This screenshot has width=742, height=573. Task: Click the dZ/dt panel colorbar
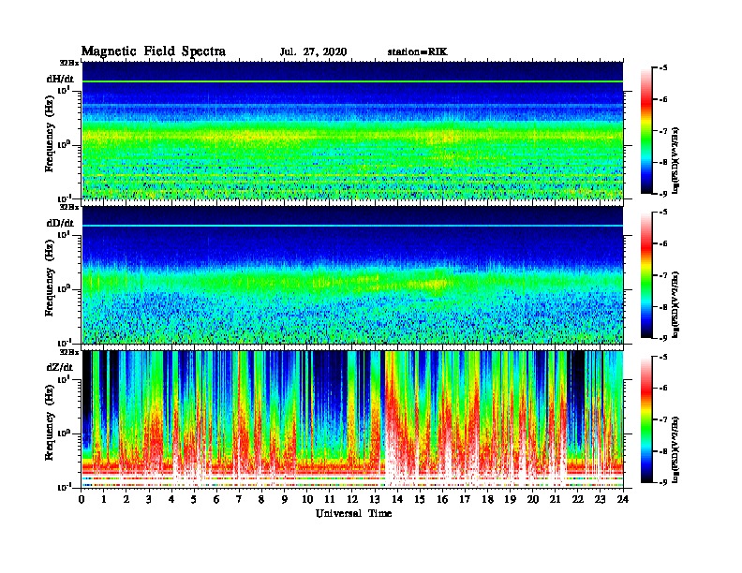coord(646,419)
